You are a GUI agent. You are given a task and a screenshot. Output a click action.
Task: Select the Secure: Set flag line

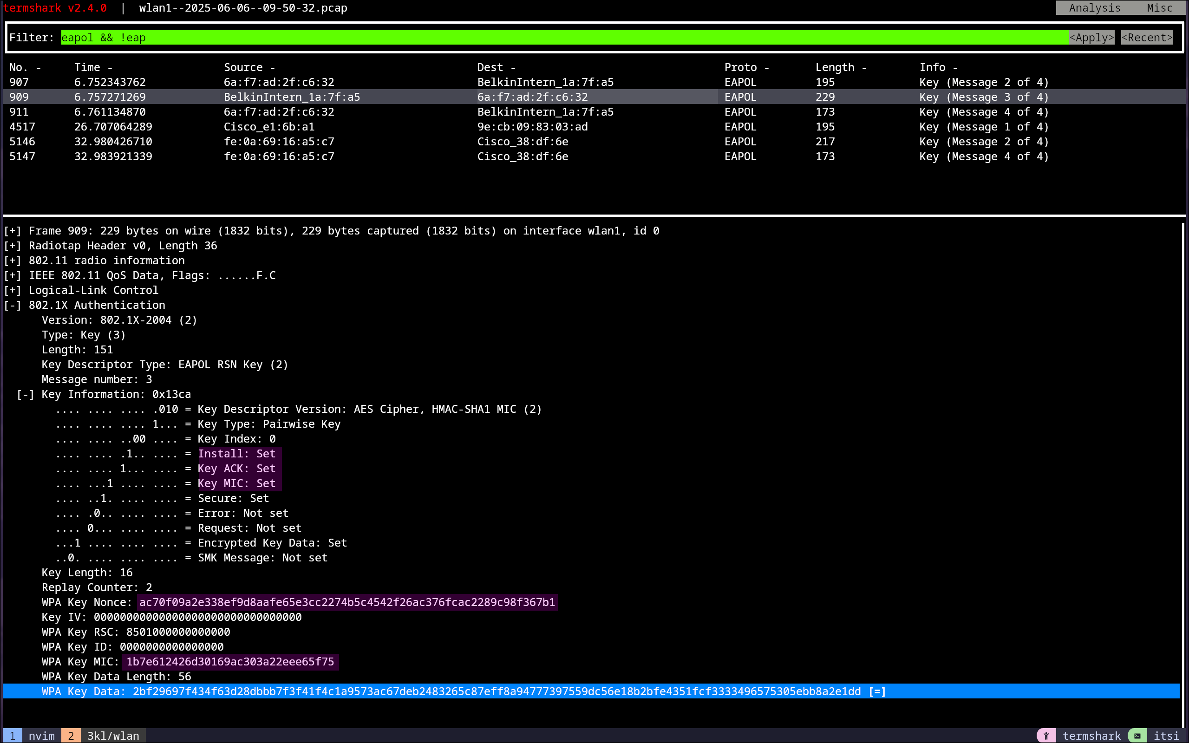coord(162,498)
